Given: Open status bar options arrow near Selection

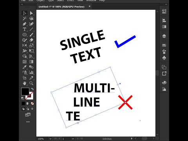Looking at the screenshot, I should click(x=132, y=139).
